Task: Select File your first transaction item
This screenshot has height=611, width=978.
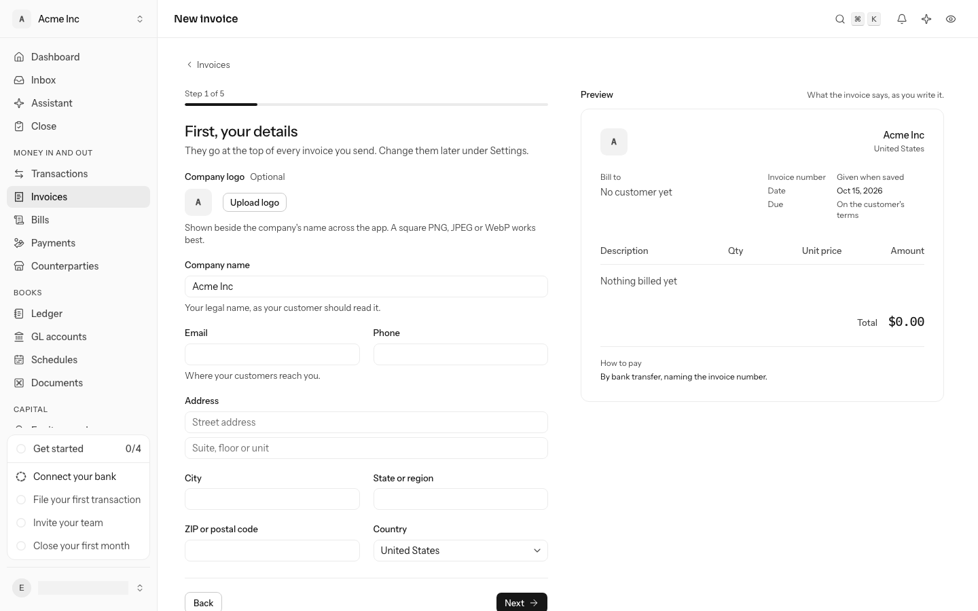Action: click(78, 500)
